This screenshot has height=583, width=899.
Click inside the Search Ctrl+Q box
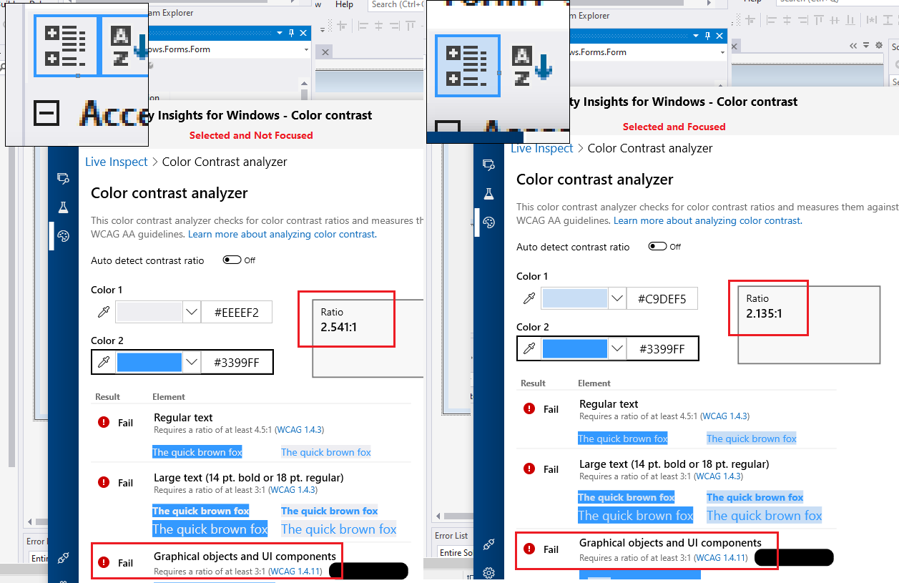(x=398, y=5)
